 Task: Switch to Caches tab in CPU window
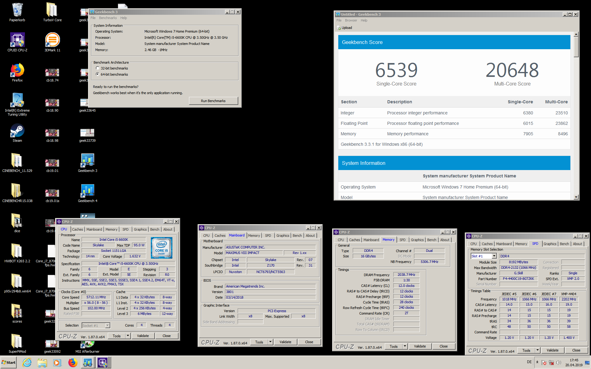pos(78,229)
